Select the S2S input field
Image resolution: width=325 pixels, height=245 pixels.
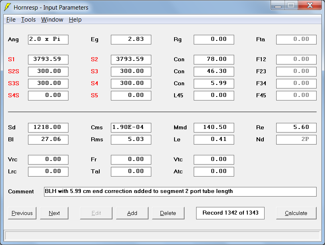pos(48,72)
